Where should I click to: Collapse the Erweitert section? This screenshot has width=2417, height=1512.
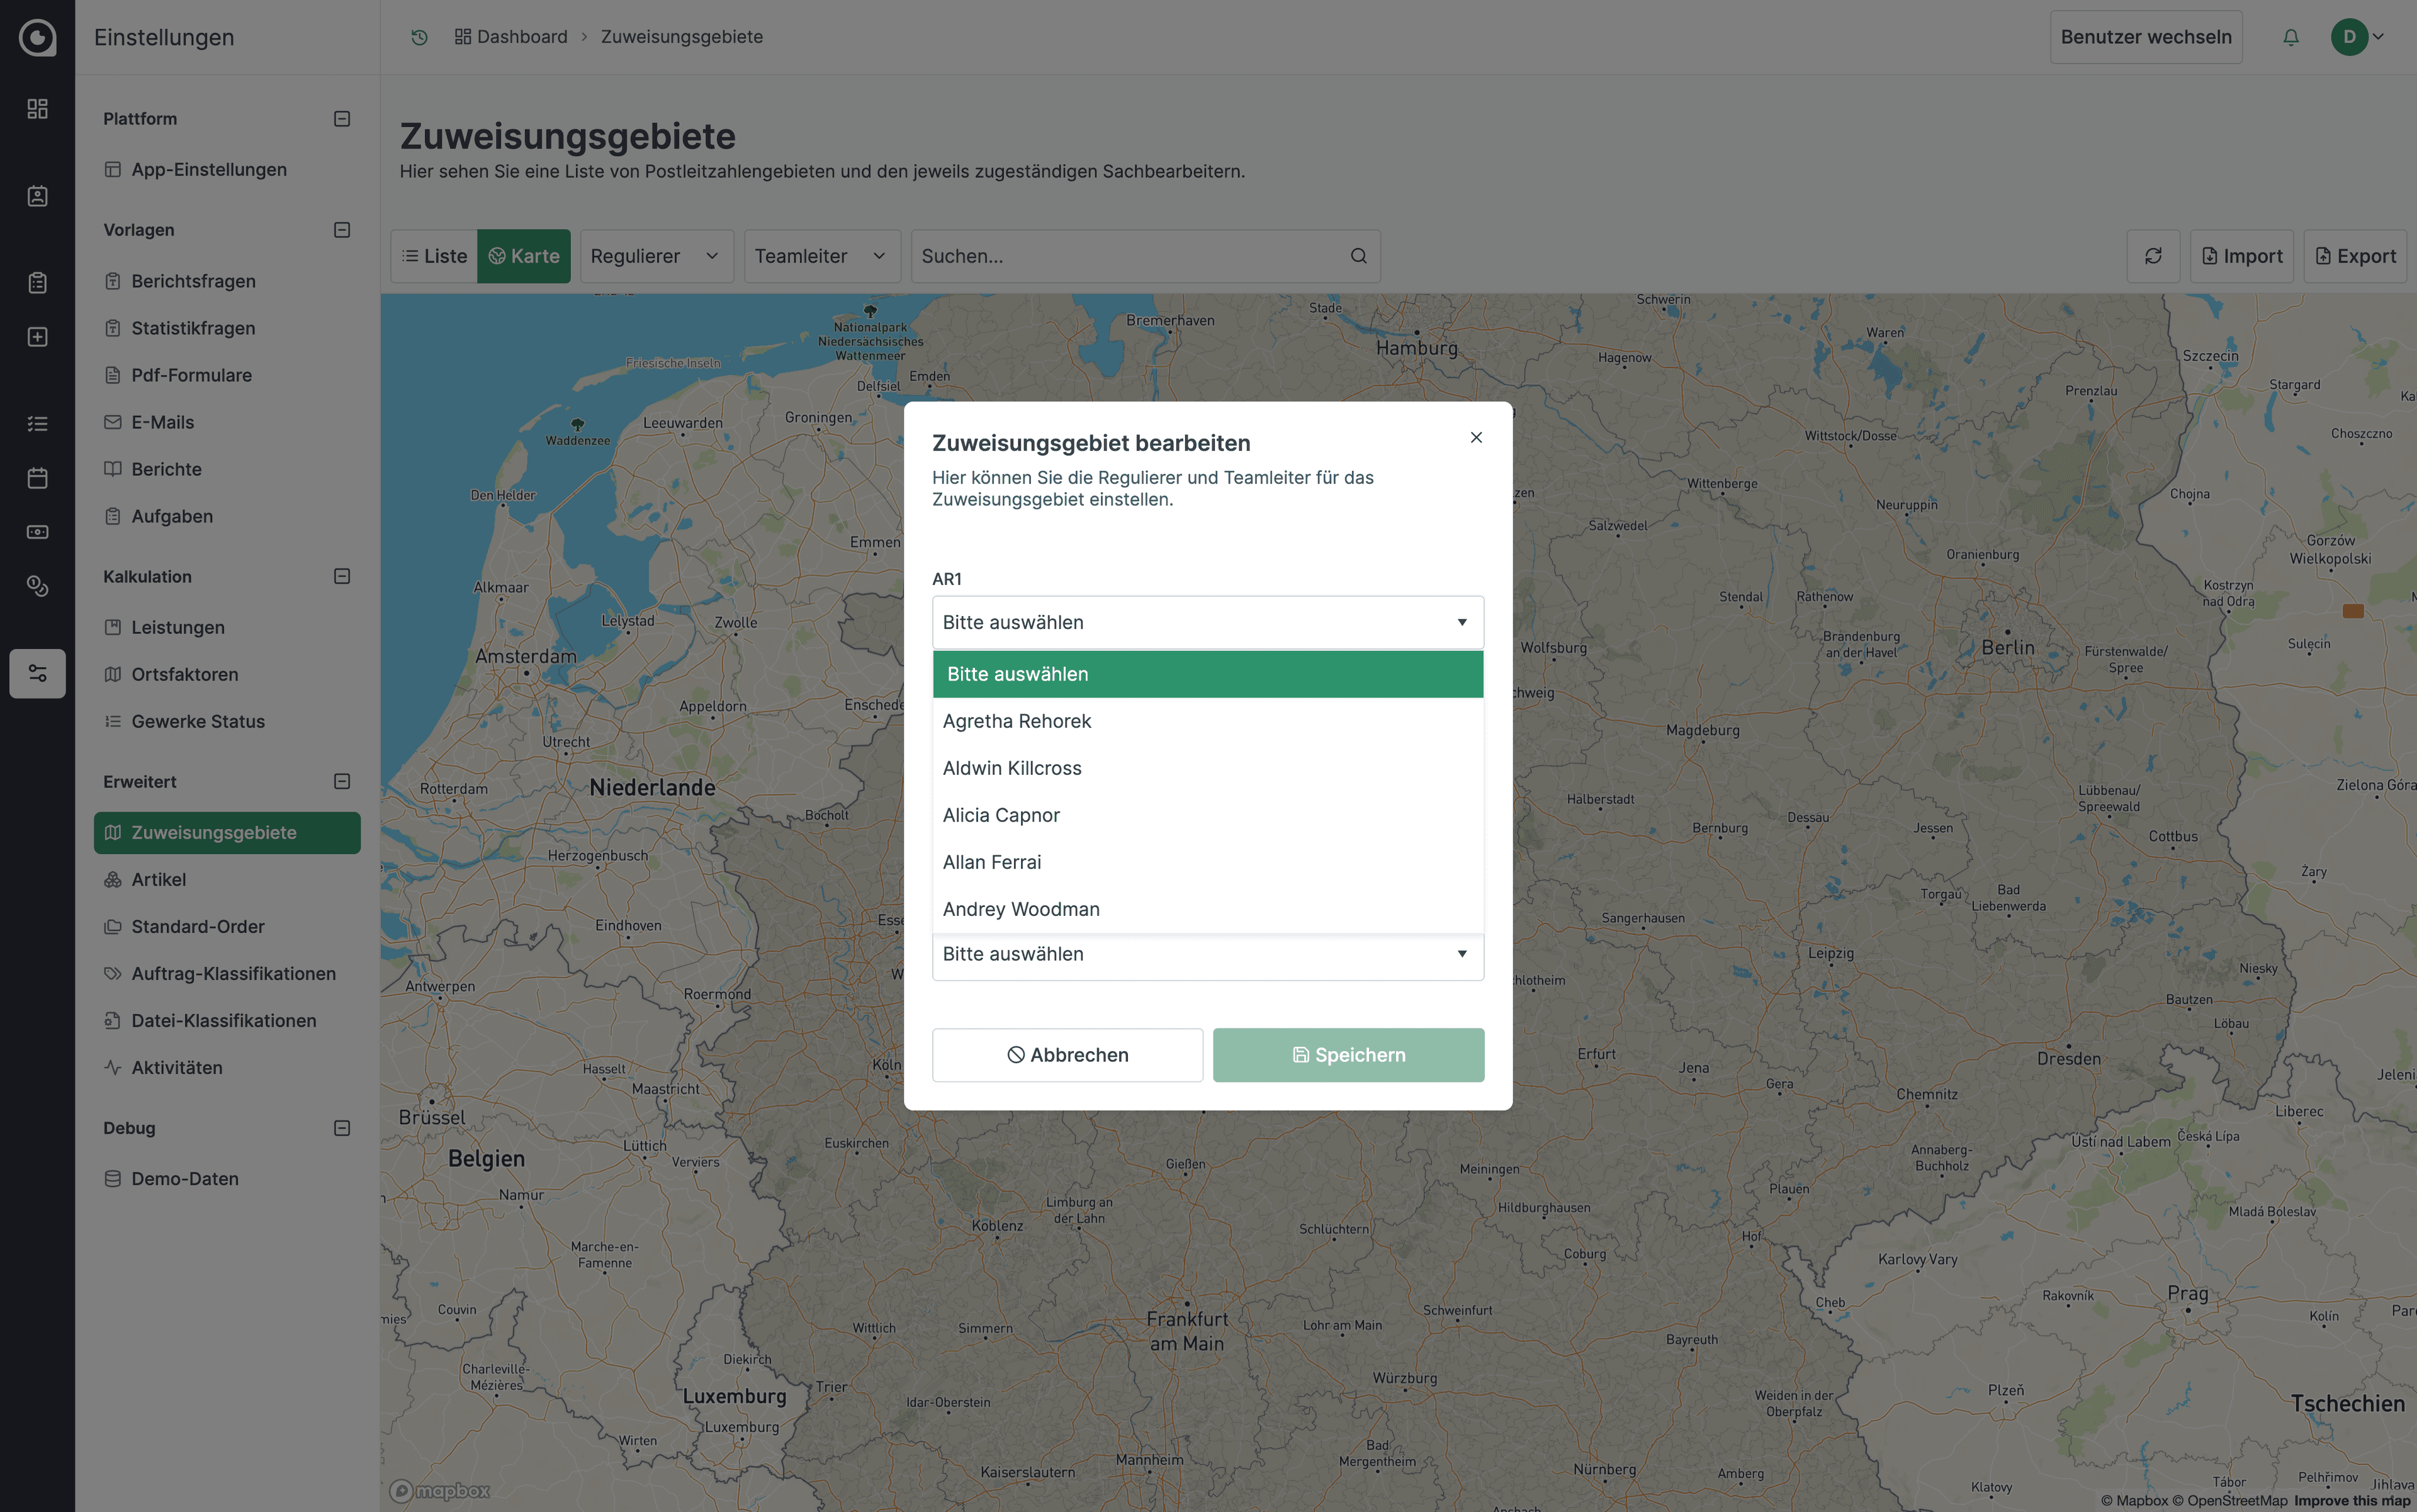tap(342, 781)
